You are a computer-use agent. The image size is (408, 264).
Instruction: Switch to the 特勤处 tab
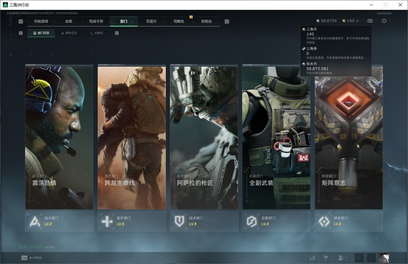179,21
